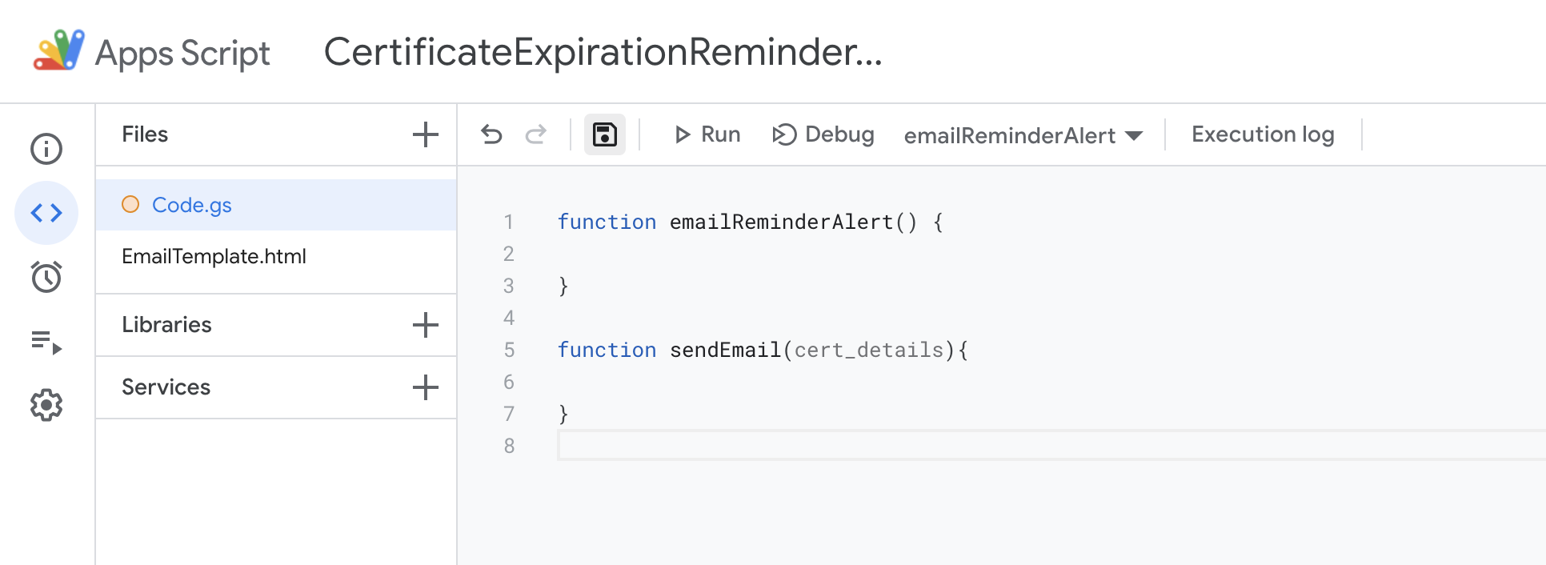Open the Execution log

[1263, 134]
